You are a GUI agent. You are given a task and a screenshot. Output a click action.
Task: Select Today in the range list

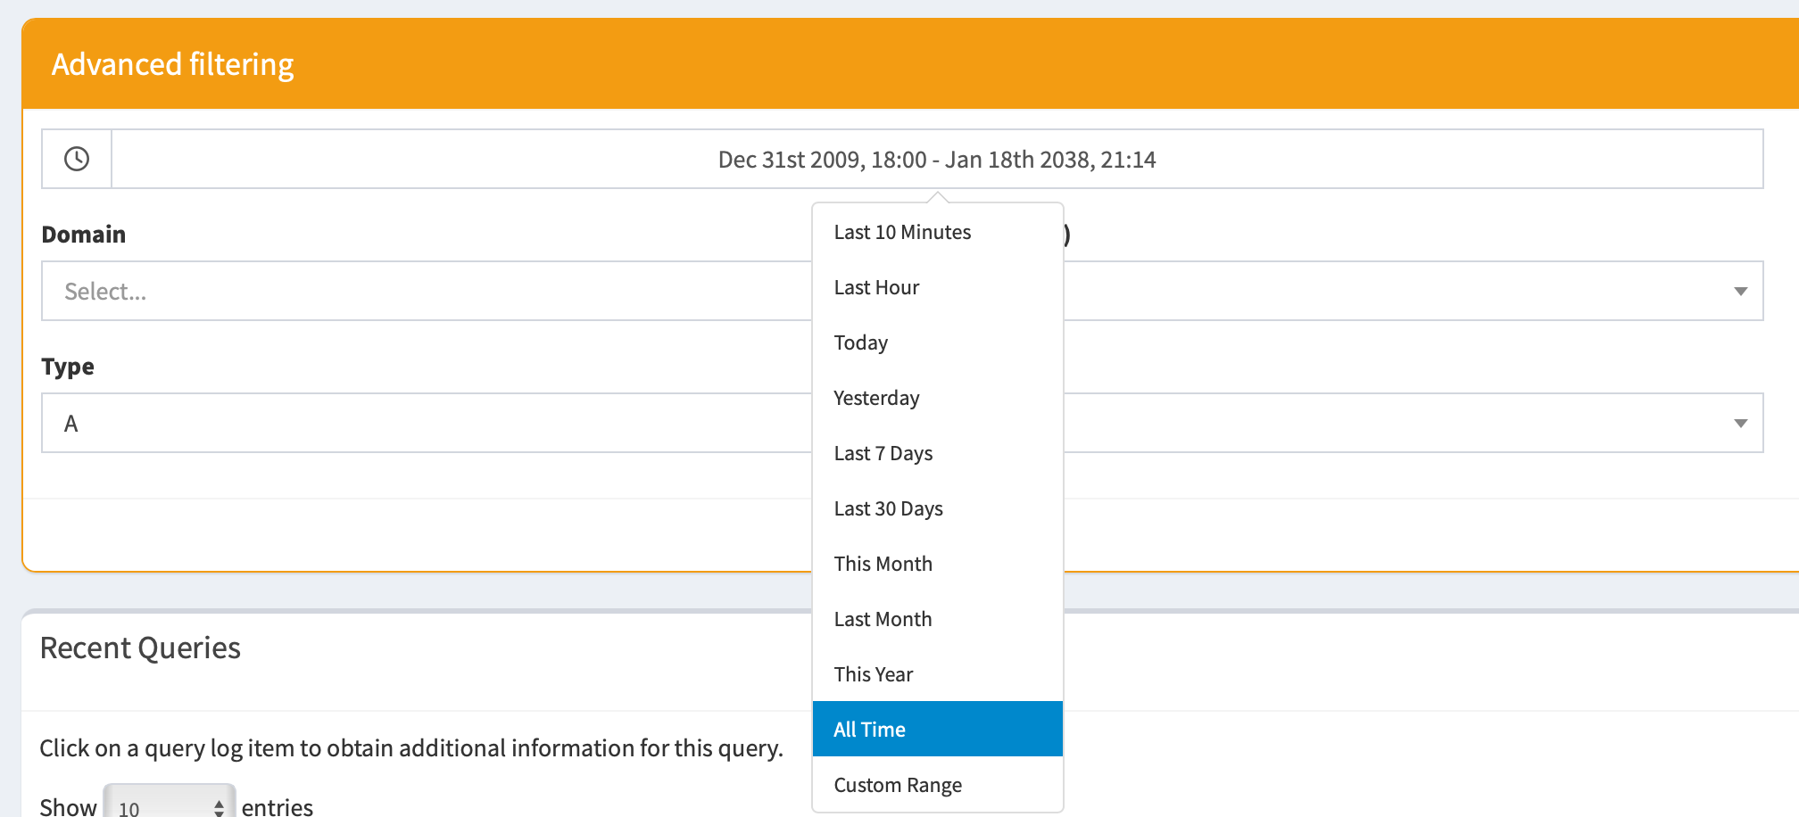(x=860, y=342)
